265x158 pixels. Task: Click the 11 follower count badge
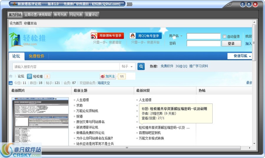click(x=122, y=76)
